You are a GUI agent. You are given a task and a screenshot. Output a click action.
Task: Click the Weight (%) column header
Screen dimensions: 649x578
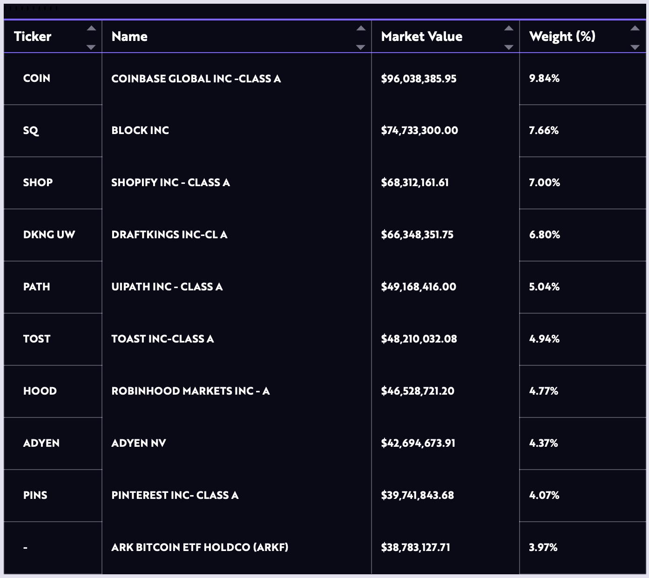(582, 36)
